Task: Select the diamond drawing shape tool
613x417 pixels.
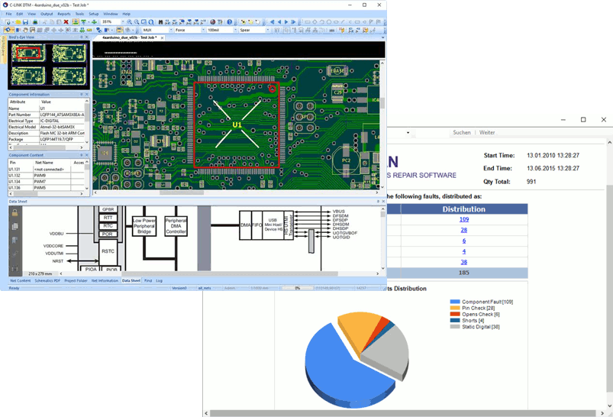Action: [x=315, y=22]
